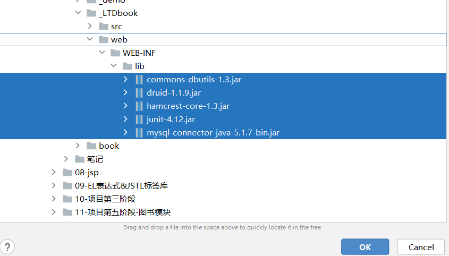The width and height of the screenshot is (449, 256).
Task: Expand the src folder
Action: [x=90, y=26]
